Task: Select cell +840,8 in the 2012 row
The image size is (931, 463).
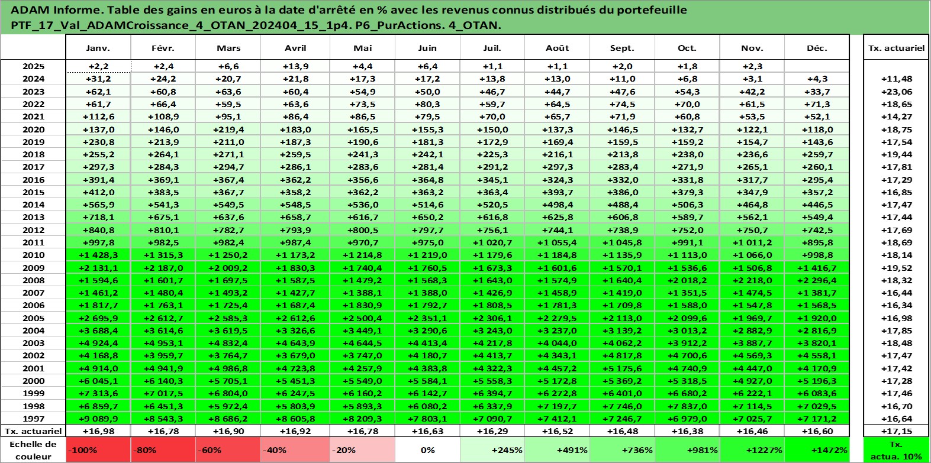Action: 98,230
